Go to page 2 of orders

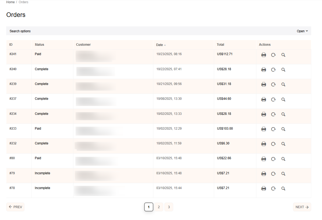[x=159, y=207]
